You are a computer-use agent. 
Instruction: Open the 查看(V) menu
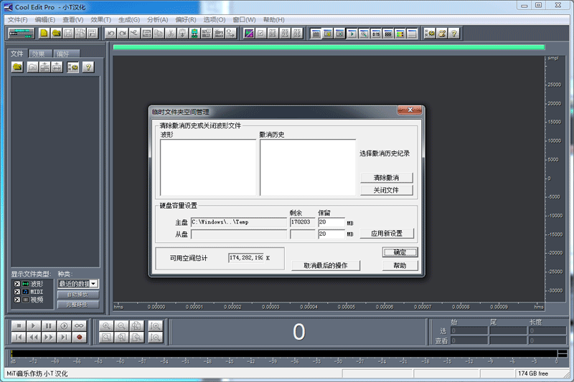73,20
